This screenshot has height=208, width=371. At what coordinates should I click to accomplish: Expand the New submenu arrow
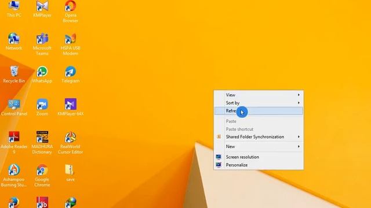299,146
